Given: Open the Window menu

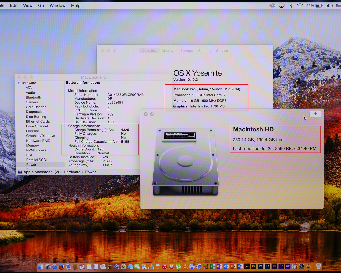Looking at the screenshot, I should (x=57, y=5).
